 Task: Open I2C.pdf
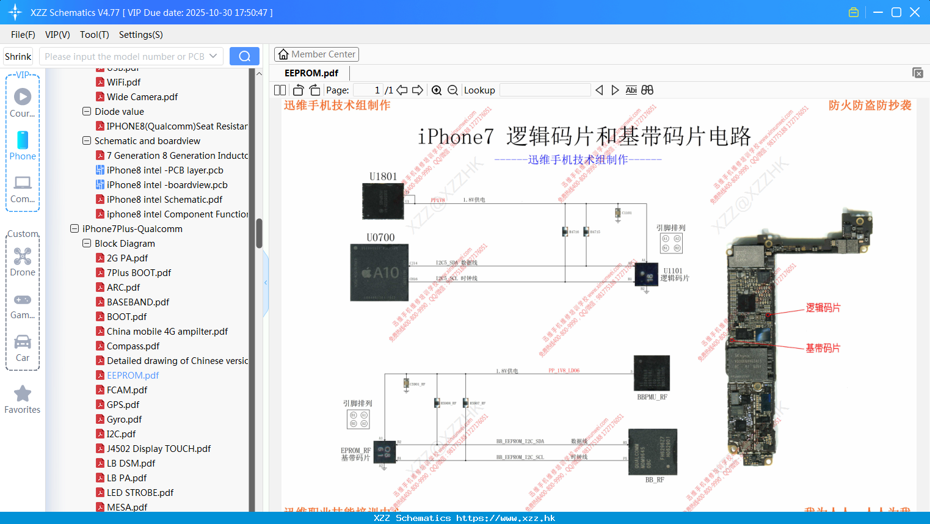coord(121,434)
